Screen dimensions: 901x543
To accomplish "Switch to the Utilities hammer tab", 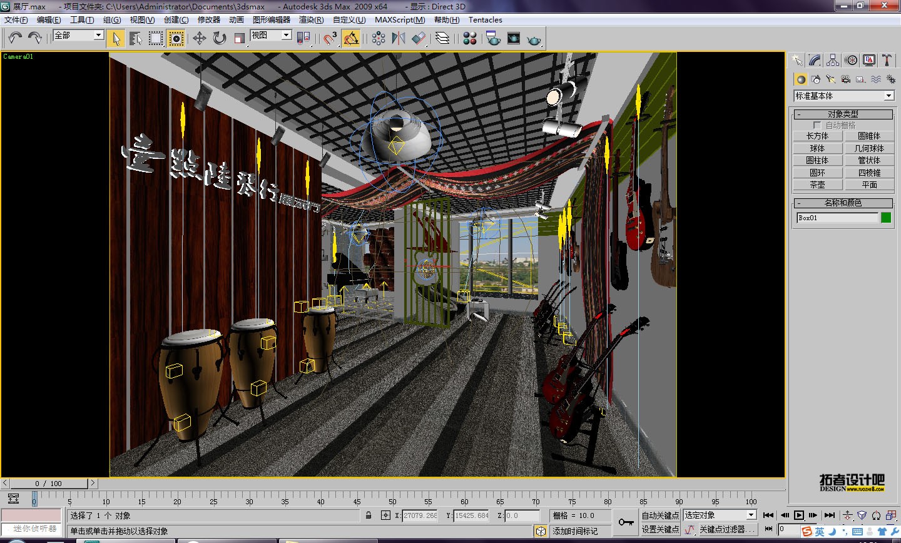I will pos(887,60).
